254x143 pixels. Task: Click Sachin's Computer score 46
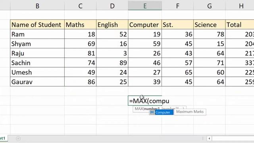click(x=145, y=63)
